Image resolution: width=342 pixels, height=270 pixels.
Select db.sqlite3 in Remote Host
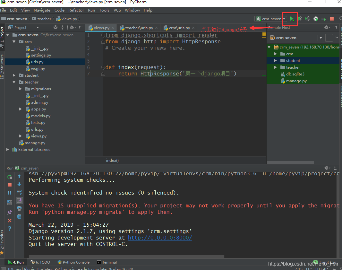[x=295, y=74]
